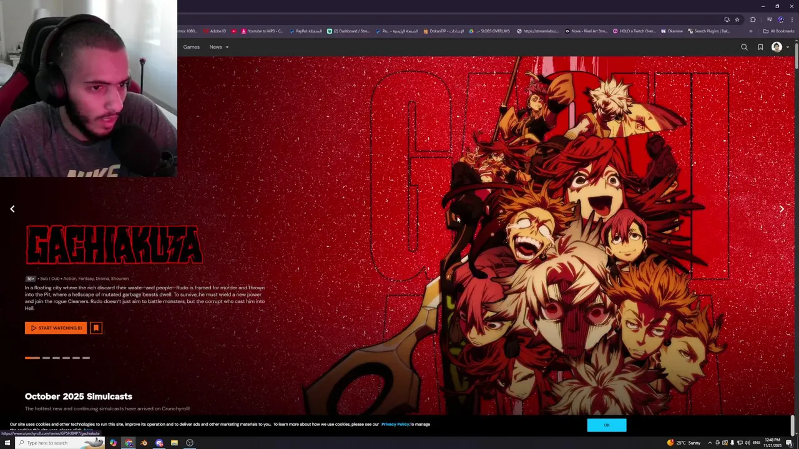Open the Crunchyroll search icon
This screenshot has height=449, width=799.
coord(744,47)
